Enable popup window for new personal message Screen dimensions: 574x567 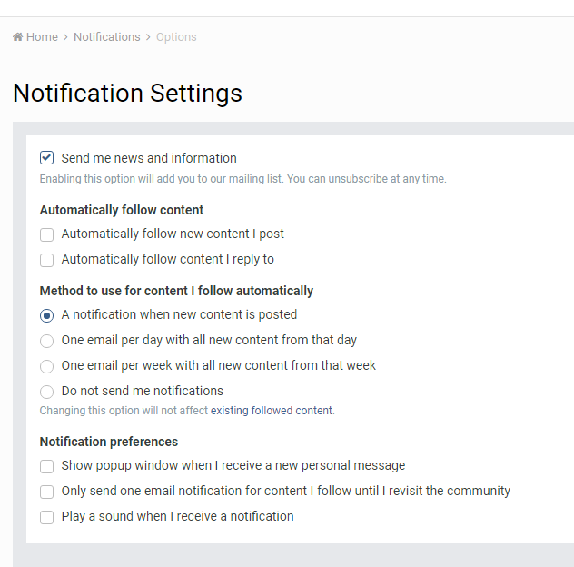(x=46, y=466)
